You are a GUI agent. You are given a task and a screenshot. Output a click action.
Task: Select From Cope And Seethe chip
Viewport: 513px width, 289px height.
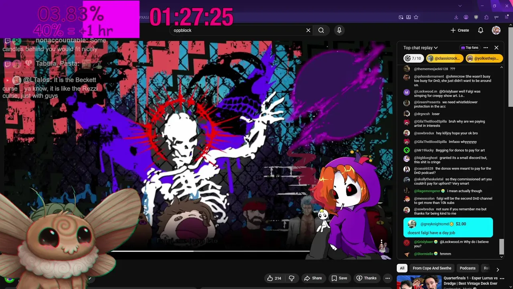pyautogui.click(x=432, y=268)
